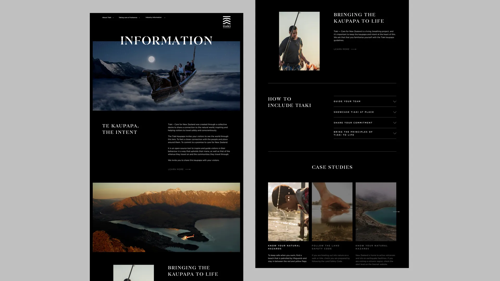Open the man with fishing rod portrait
The width and height of the screenshot is (500, 281).
[x=299, y=41]
